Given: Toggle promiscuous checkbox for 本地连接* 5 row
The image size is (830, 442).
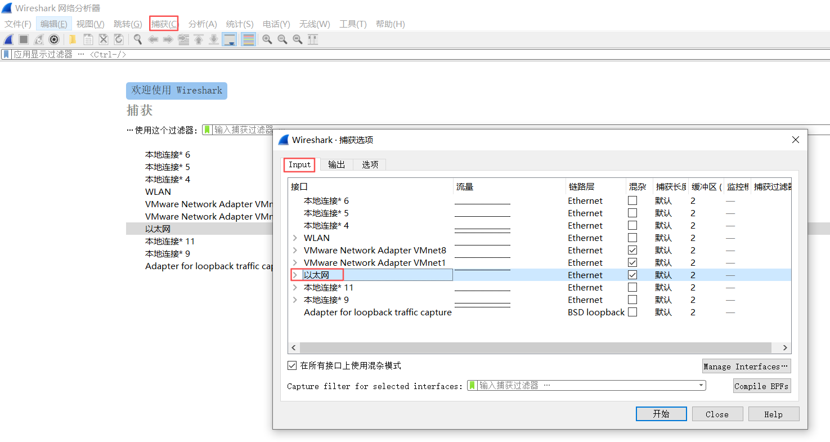Looking at the screenshot, I should (x=632, y=213).
